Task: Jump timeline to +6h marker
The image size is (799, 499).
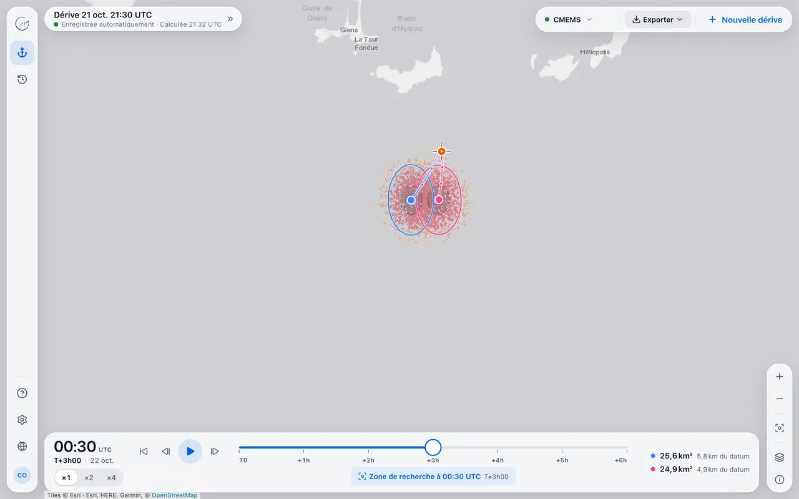Action: tap(620, 460)
